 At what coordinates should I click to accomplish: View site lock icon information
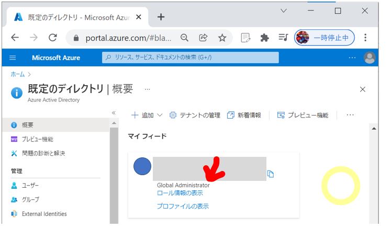point(76,38)
